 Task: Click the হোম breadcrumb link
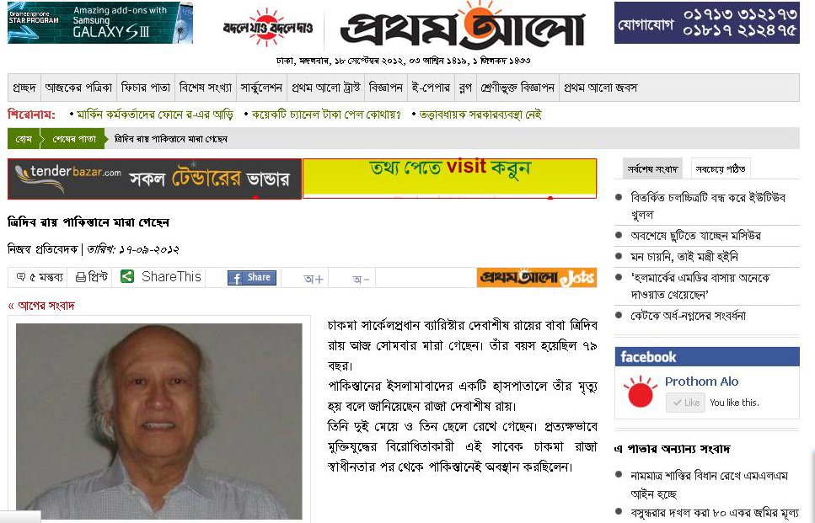(x=24, y=139)
